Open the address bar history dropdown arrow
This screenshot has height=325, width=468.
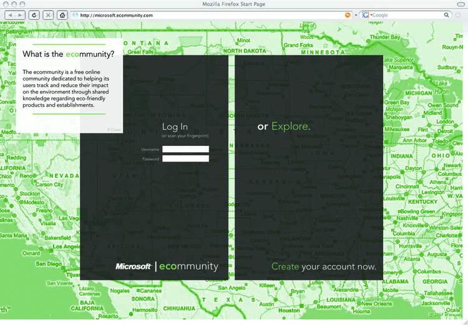[x=356, y=15]
